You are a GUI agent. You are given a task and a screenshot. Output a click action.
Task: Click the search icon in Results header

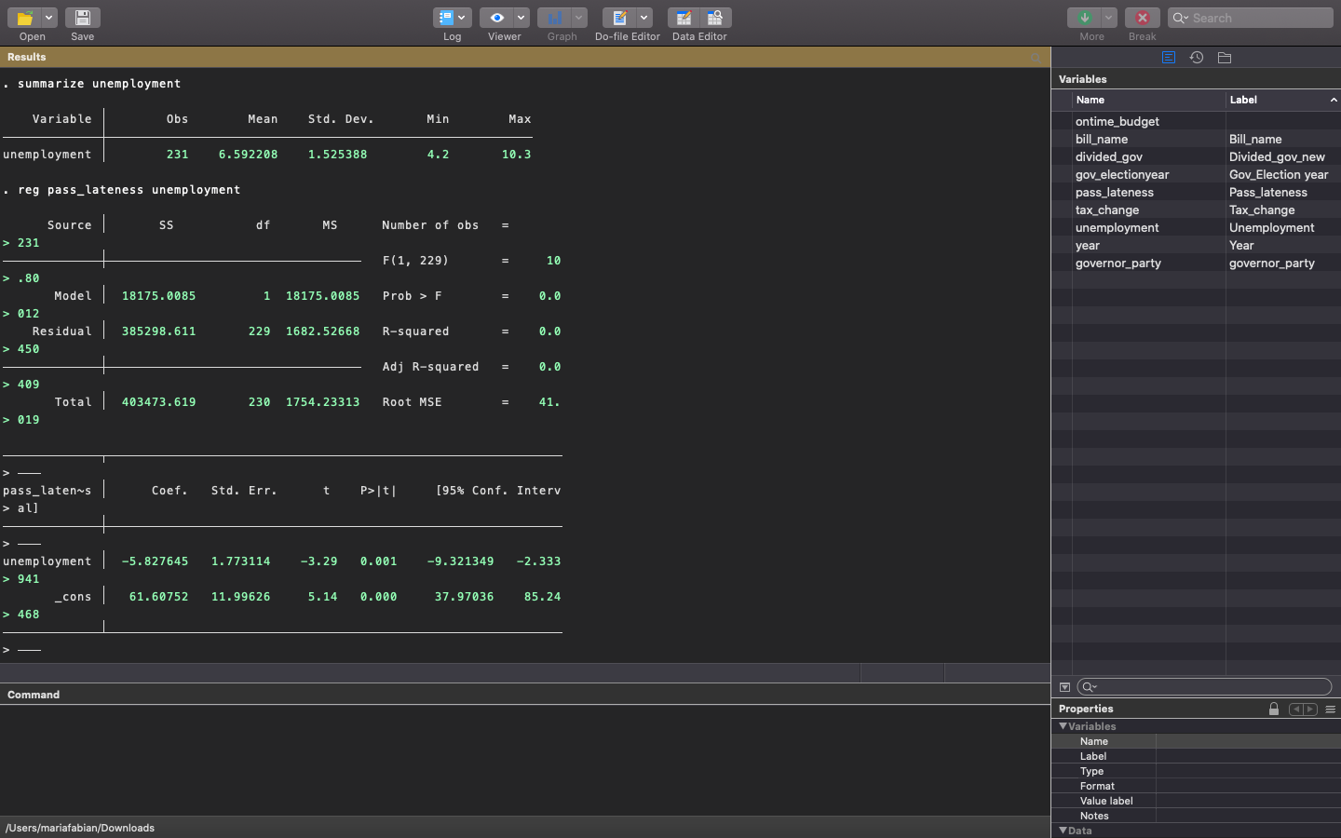click(x=1035, y=58)
